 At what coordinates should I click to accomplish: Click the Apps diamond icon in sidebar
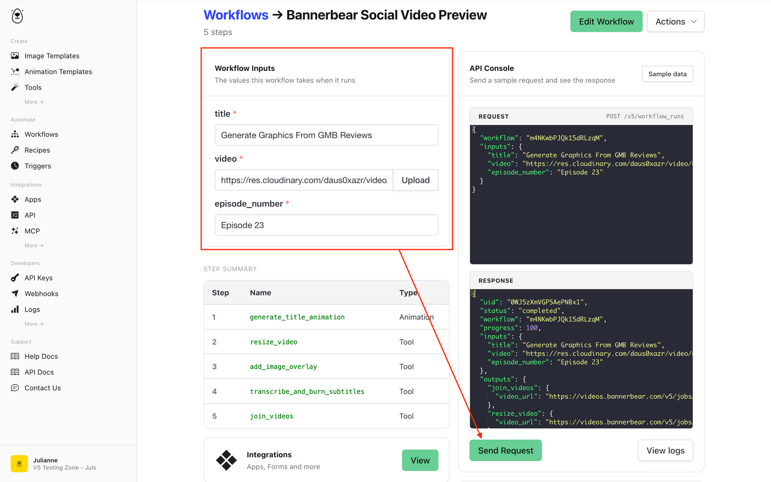tap(15, 199)
